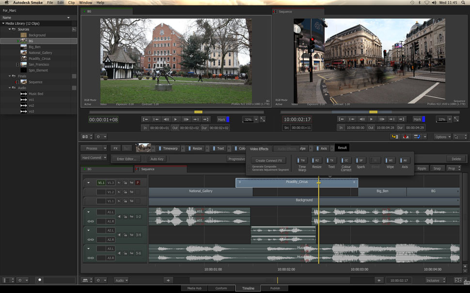Click the Axis effect icon

click(x=405, y=160)
